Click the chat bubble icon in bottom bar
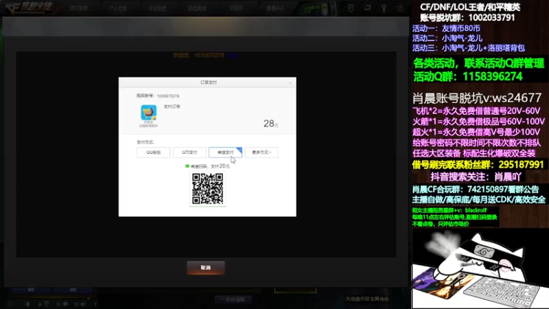Screen dimensions: 549x309 click(x=65, y=304)
